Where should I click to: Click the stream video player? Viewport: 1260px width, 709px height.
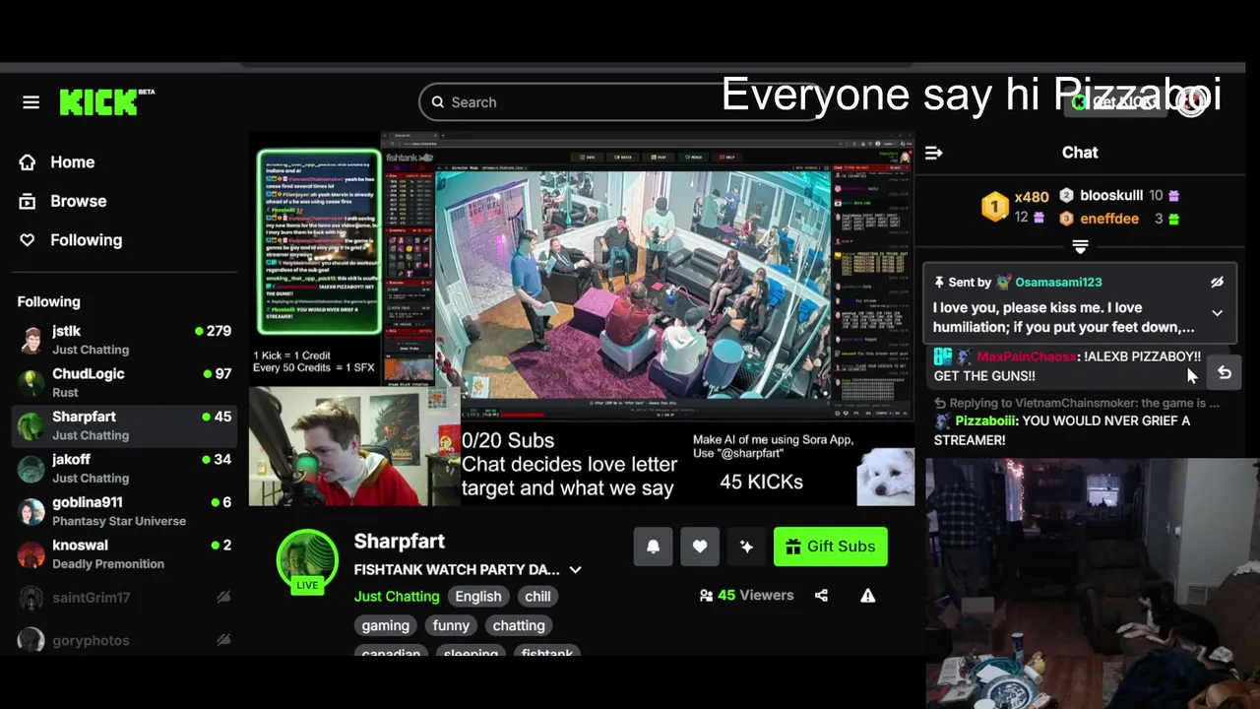pos(582,319)
